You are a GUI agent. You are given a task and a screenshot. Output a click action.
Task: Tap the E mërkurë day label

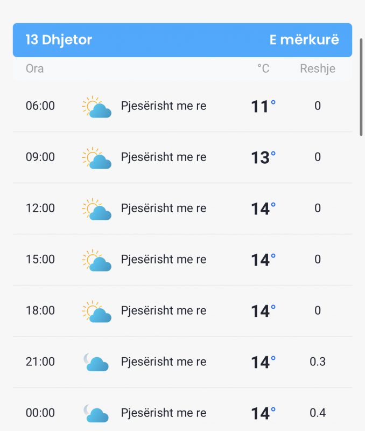304,39
